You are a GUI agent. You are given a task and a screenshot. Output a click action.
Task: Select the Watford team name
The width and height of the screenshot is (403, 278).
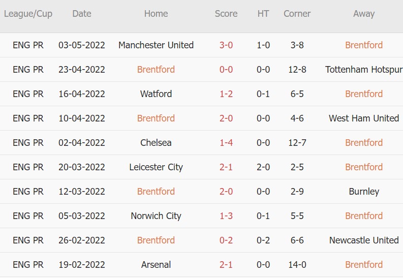tap(156, 94)
